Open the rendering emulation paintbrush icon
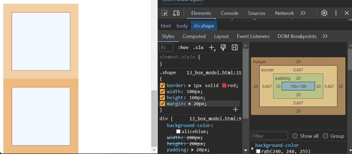 223,47
